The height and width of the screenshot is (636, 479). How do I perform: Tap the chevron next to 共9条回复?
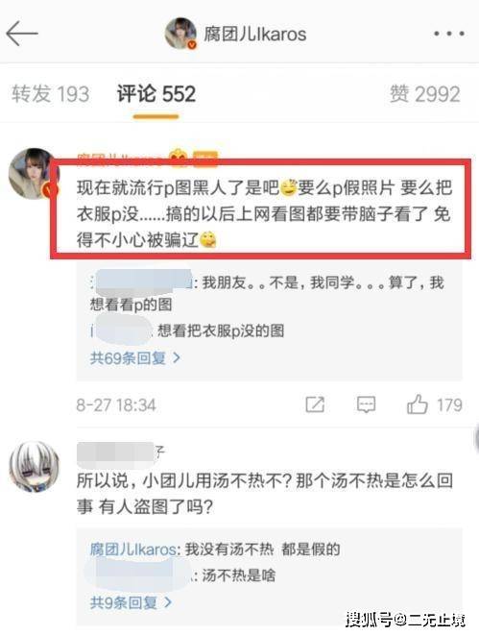point(168,602)
